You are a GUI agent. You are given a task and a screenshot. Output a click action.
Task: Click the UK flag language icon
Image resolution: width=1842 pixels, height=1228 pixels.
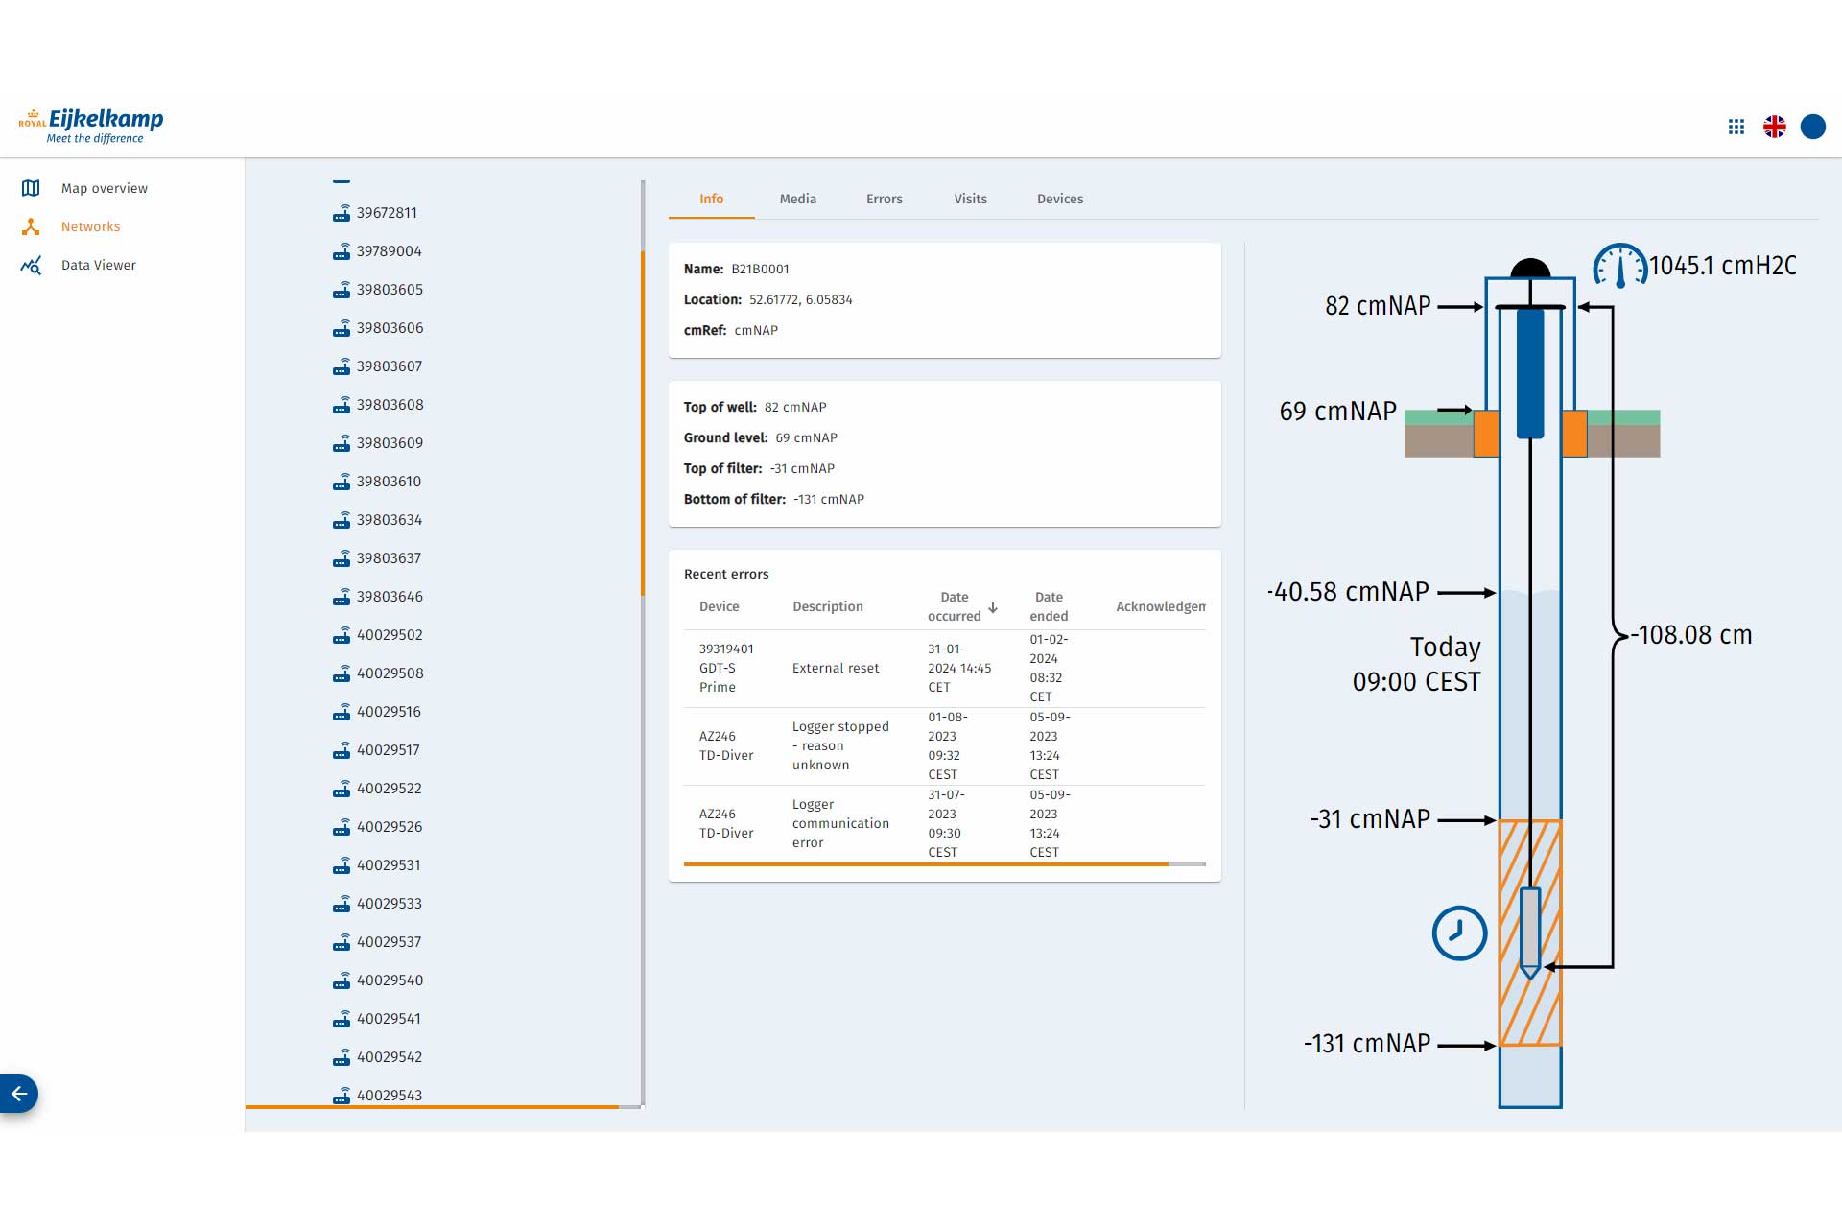click(1774, 127)
